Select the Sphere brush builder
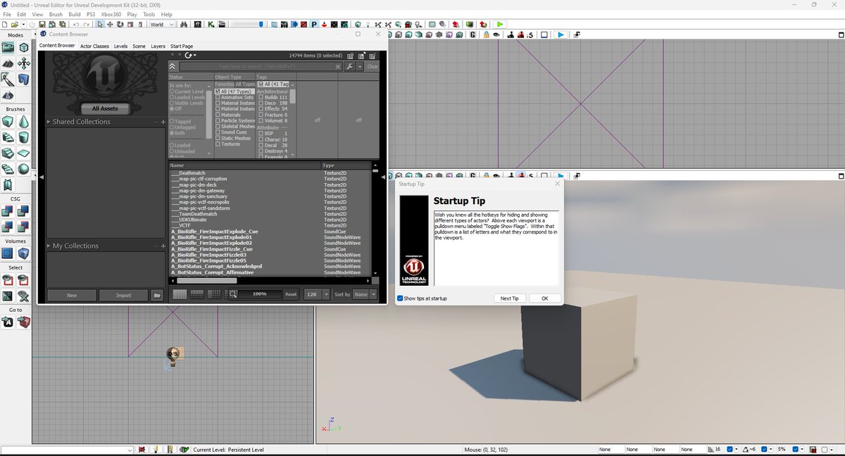Screen dimensions: 845x456 [x=23, y=170]
